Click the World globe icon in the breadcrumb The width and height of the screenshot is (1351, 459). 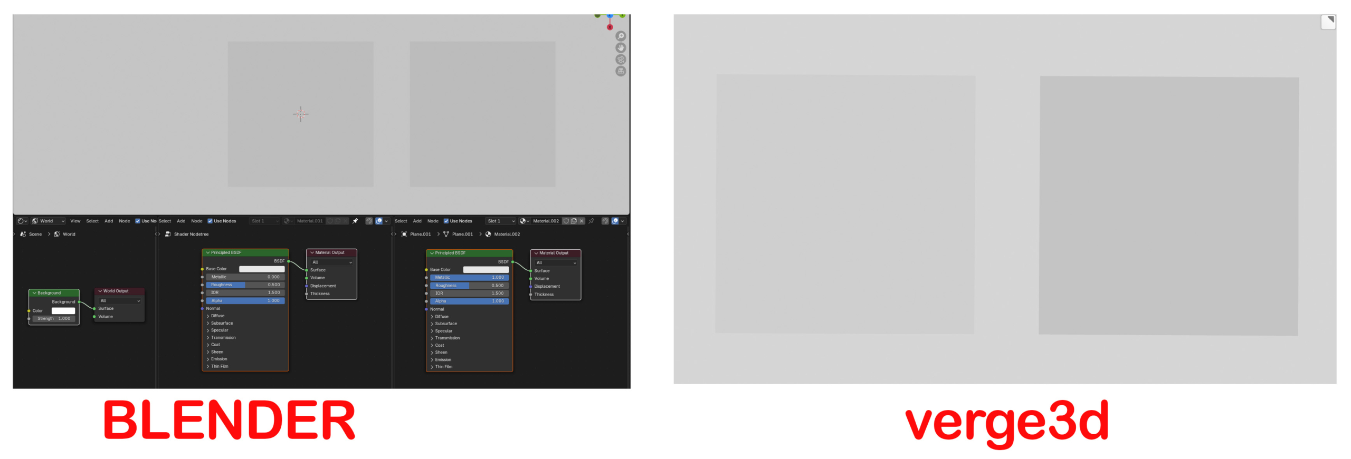tap(57, 234)
